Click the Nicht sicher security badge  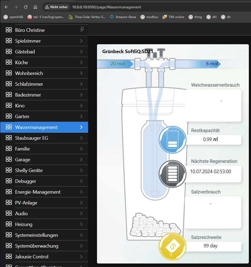pos(56,7)
